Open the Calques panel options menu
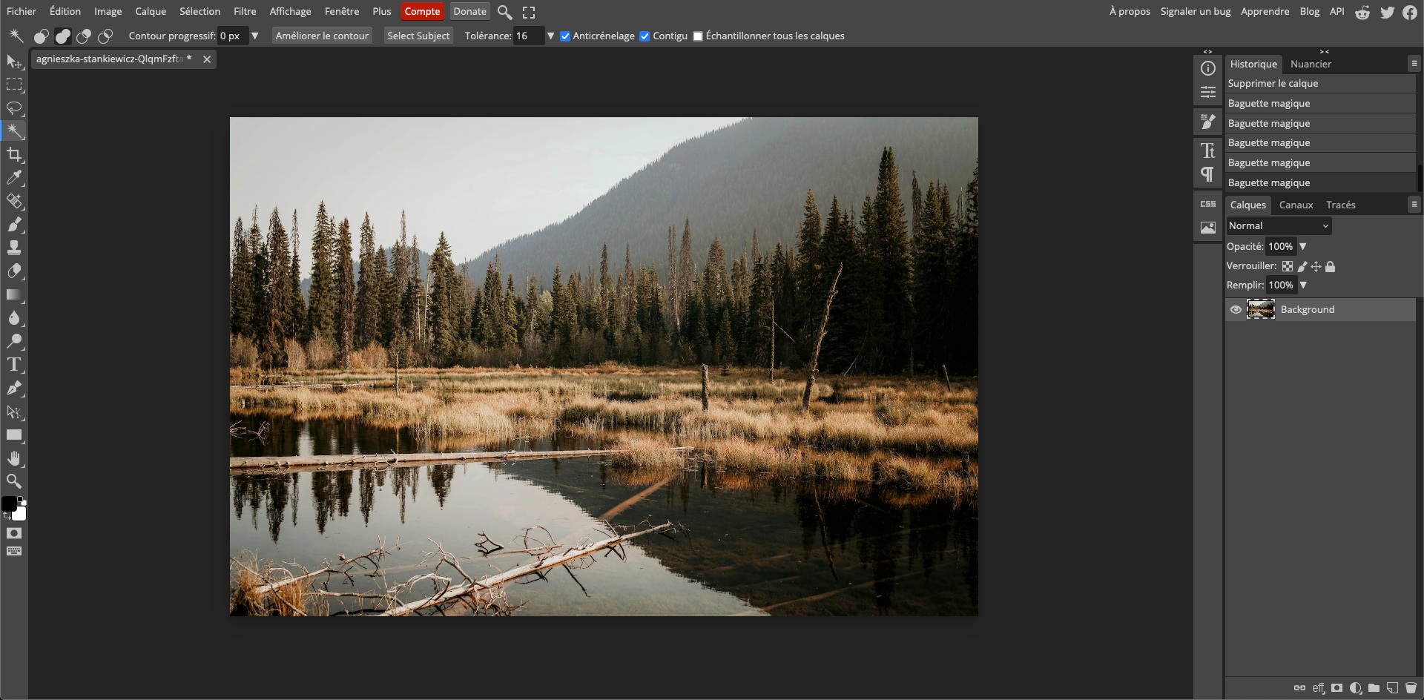 (x=1414, y=204)
